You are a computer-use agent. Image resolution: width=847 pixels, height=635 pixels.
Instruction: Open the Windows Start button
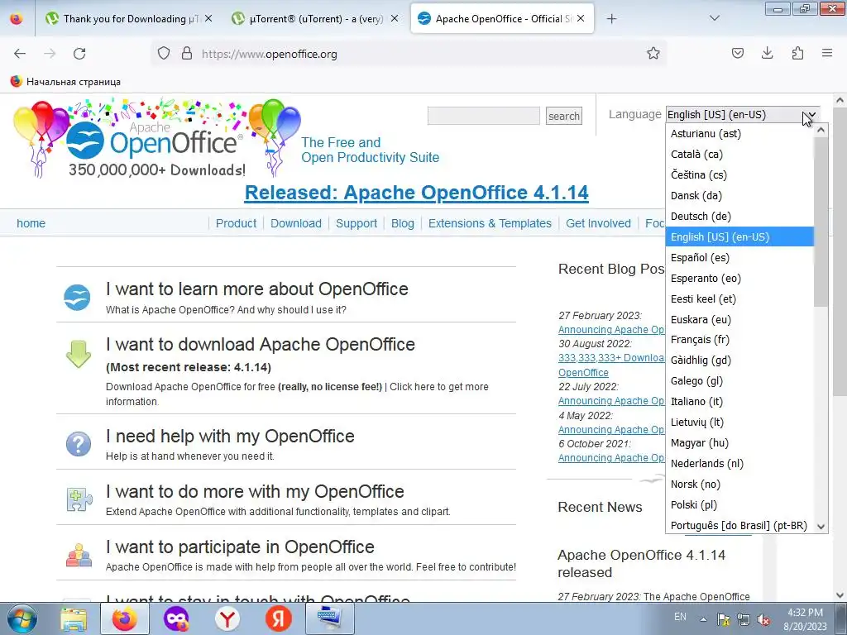click(x=22, y=618)
